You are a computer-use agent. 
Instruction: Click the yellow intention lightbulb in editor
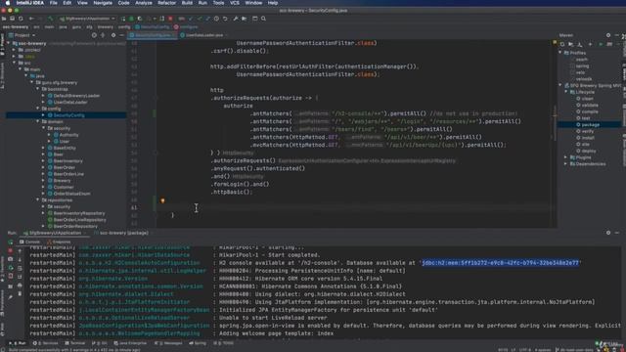[x=162, y=200]
